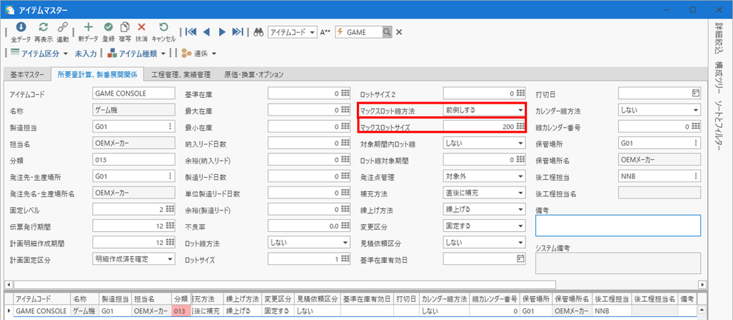Register the item with the 登録 checkmark icon
This screenshot has width=733, height=320.
[108, 27]
